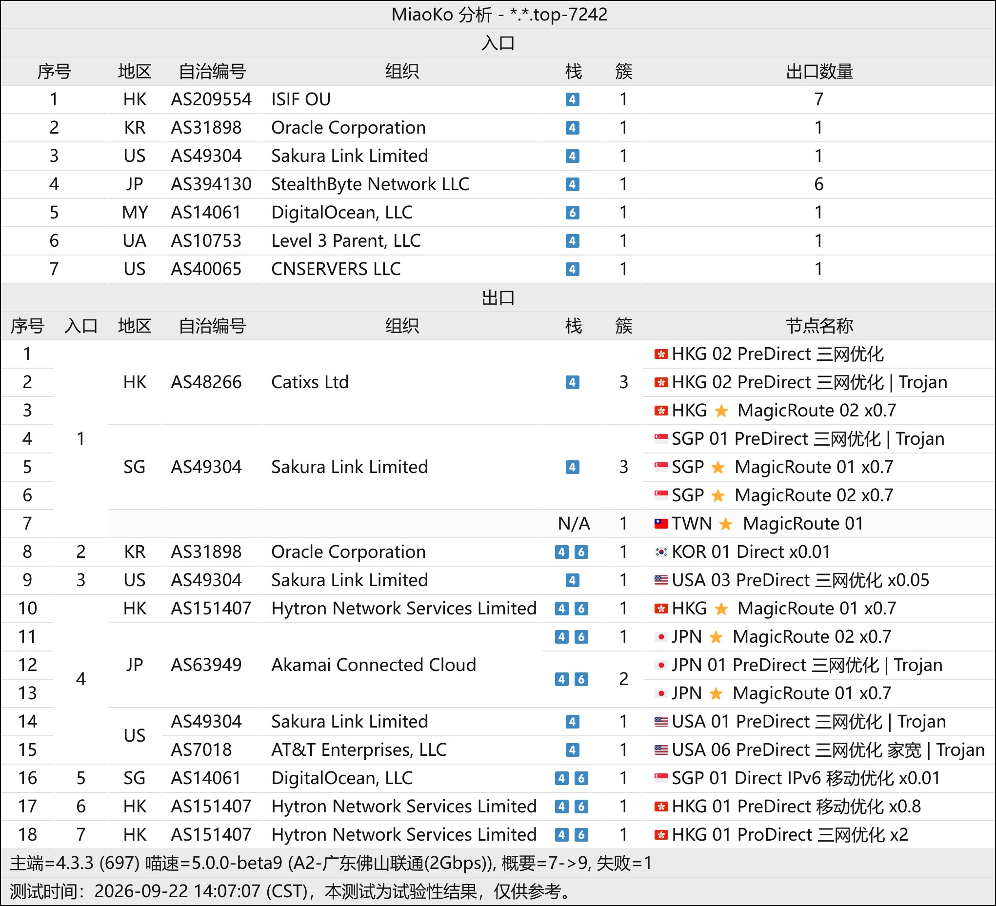Click the Singapore flag beside SGP 01 Direct IPv6
The width and height of the screenshot is (996, 906).
pyautogui.click(x=661, y=778)
